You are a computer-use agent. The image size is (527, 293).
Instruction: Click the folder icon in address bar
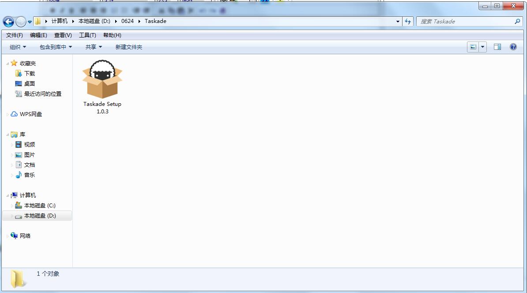pyautogui.click(x=38, y=21)
